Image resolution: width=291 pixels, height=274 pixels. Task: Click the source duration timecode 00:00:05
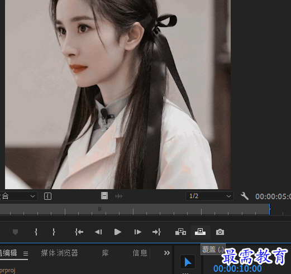click(273, 196)
